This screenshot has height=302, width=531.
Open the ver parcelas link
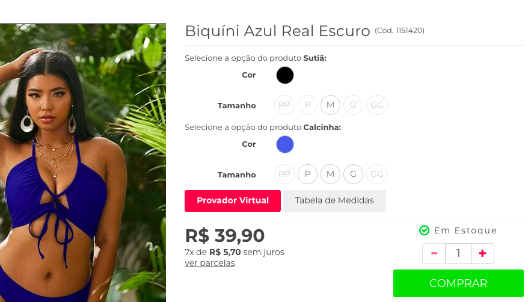(210, 263)
